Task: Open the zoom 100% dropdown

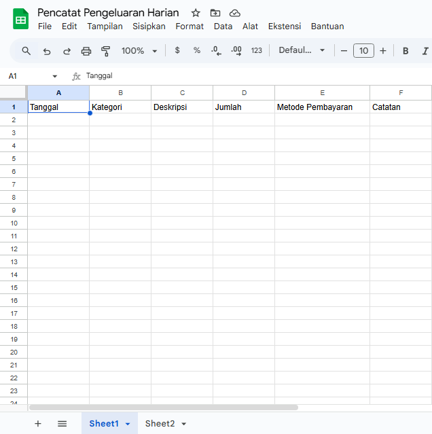Action: pyautogui.click(x=139, y=51)
